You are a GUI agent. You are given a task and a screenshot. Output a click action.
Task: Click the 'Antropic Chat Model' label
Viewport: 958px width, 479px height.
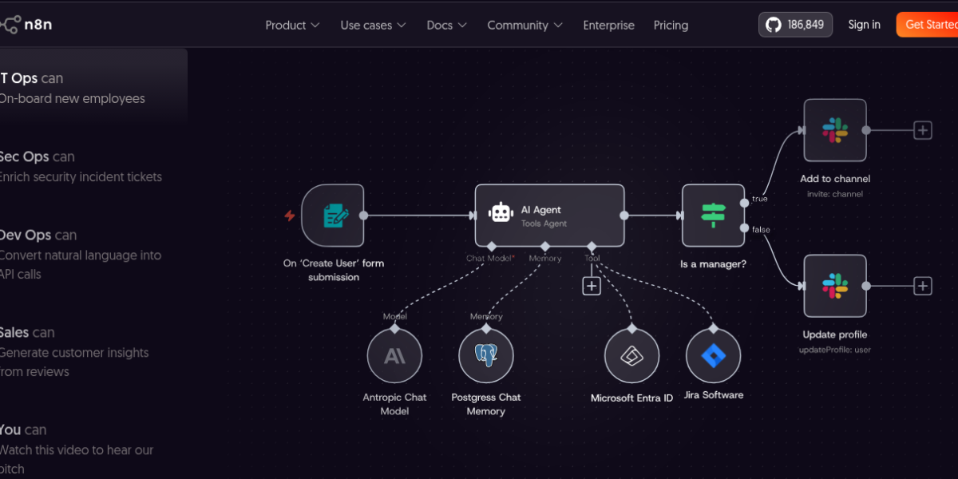pyautogui.click(x=394, y=404)
